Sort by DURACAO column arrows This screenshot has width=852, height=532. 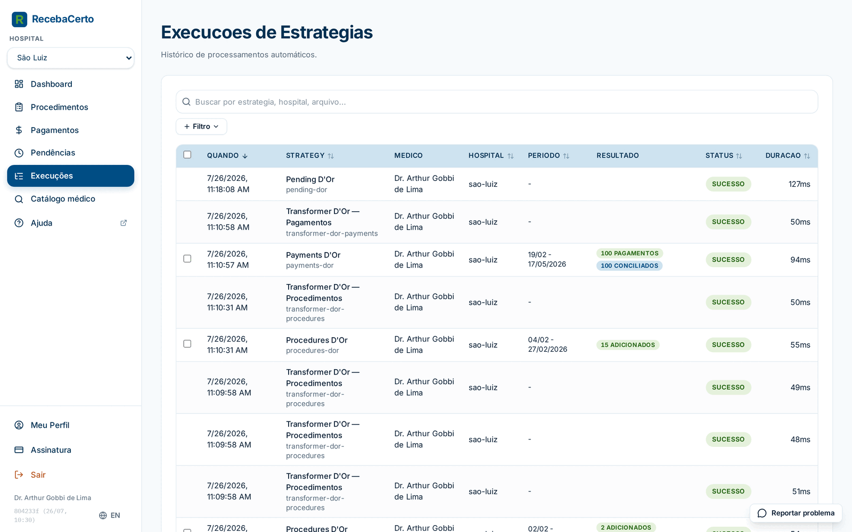[x=807, y=156]
